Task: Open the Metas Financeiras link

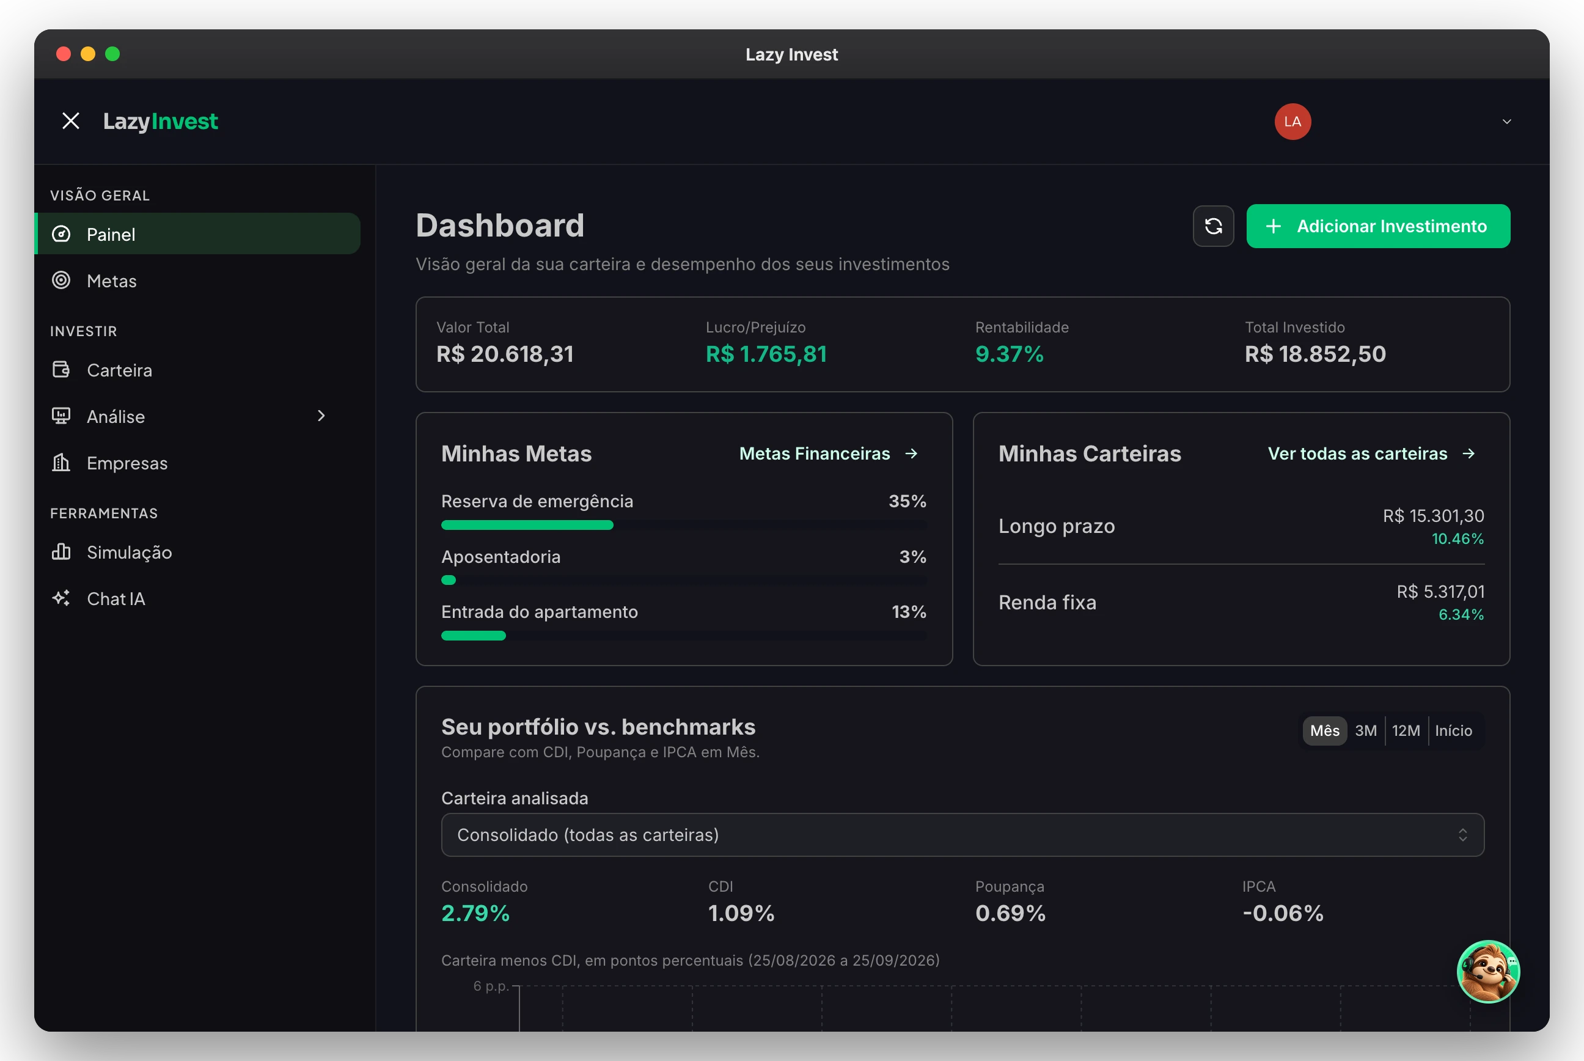Action: [815, 453]
